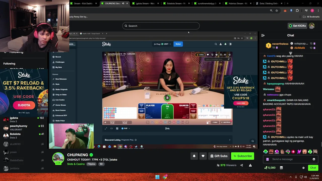The width and height of the screenshot is (322, 181).
Task: Collapse the Following section in the sidebar
Action: [5, 52]
